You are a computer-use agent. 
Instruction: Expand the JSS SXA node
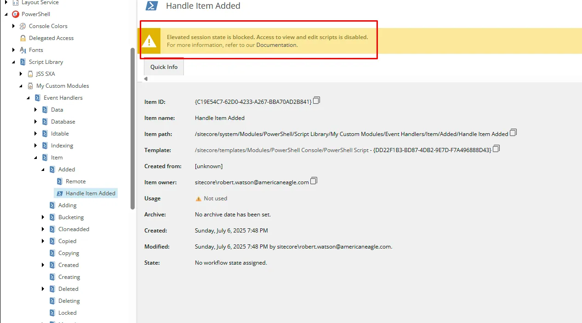tap(21, 74)
